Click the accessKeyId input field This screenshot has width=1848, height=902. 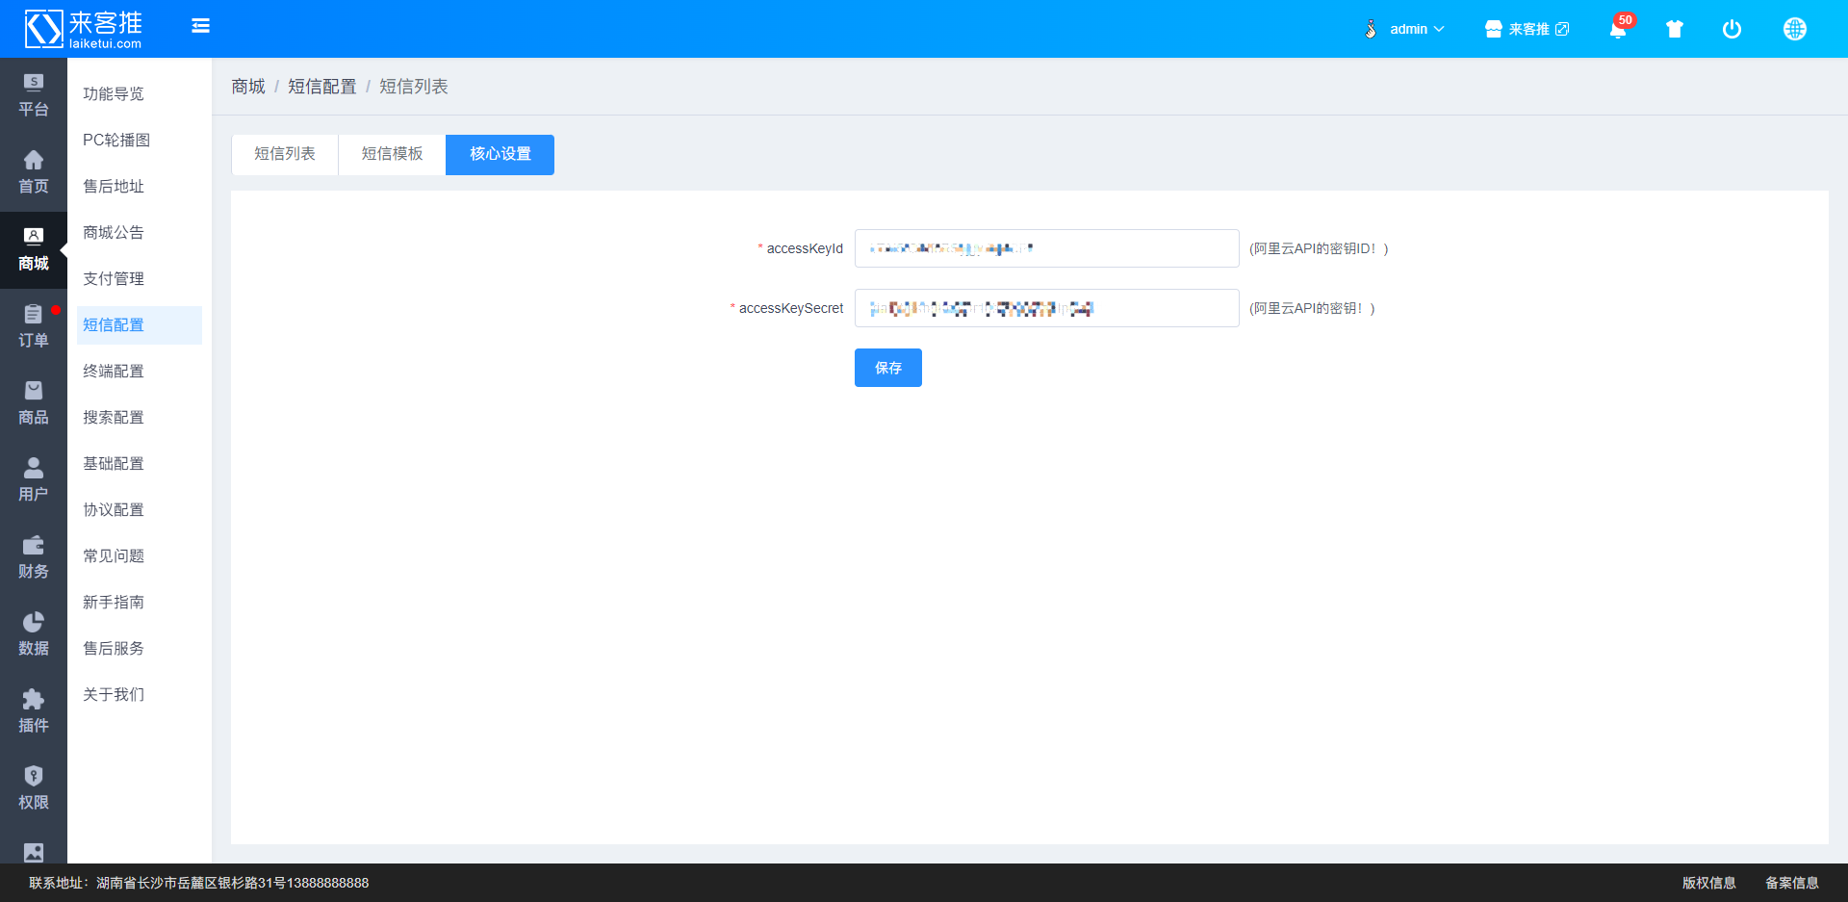pos(1047,248)
